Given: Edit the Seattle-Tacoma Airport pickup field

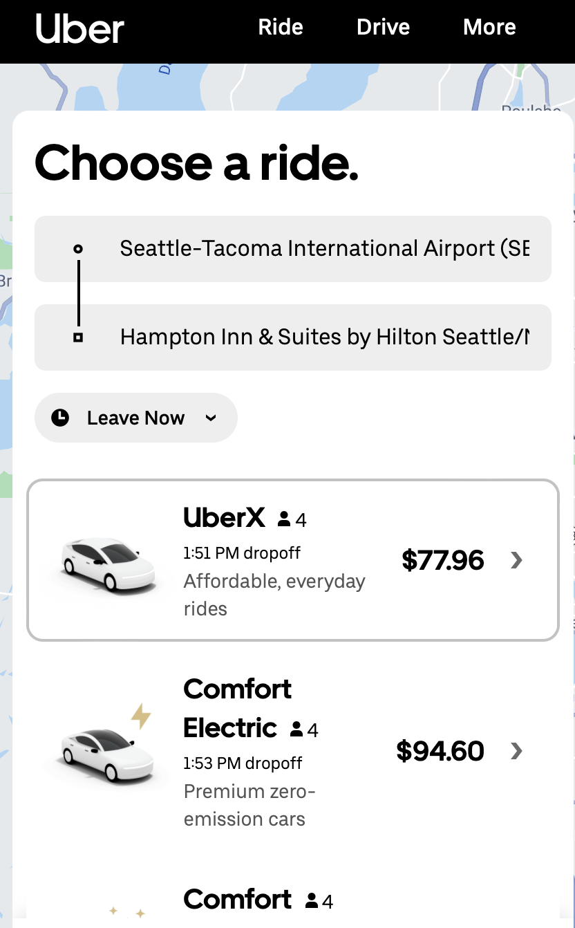Looking at the screenshot, I should [x=323, y=248].
